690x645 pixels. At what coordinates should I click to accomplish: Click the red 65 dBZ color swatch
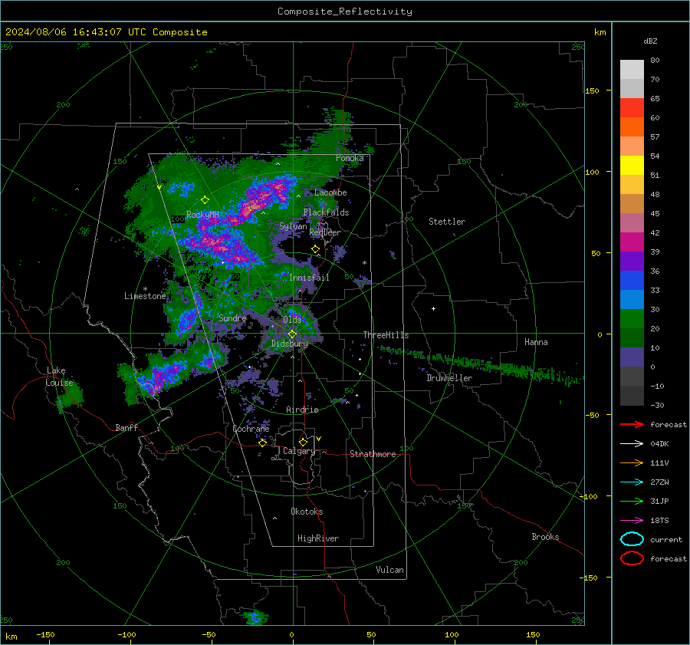coord(632,107)
